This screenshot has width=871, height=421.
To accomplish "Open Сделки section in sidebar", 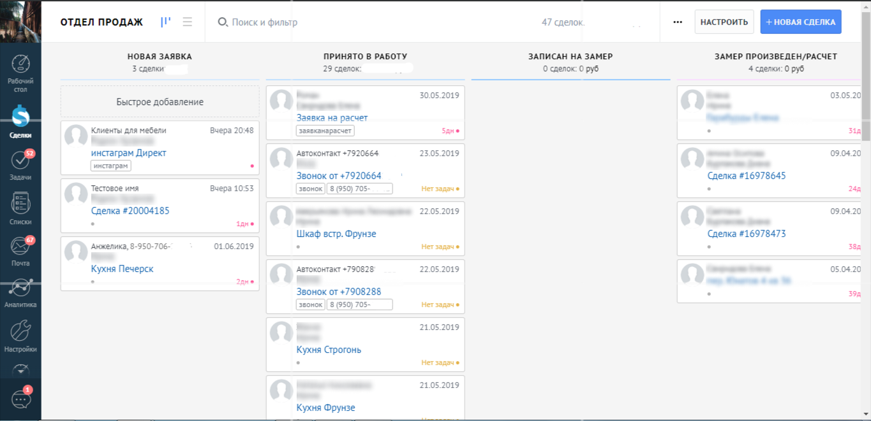I will click(20, 122).
